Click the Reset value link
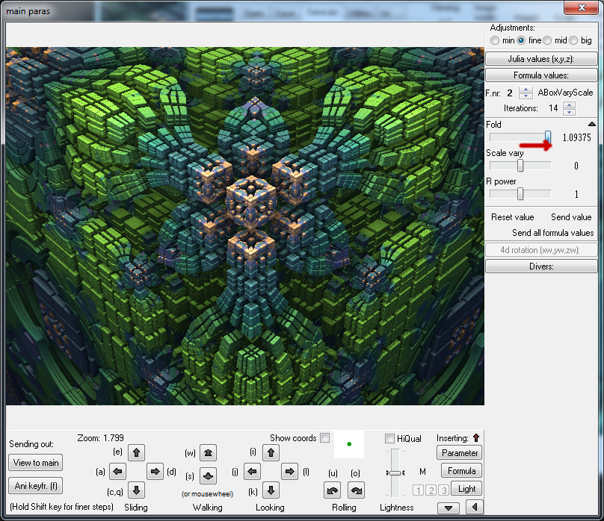This screenshot has width=604, height=521. tap(512, 217)
